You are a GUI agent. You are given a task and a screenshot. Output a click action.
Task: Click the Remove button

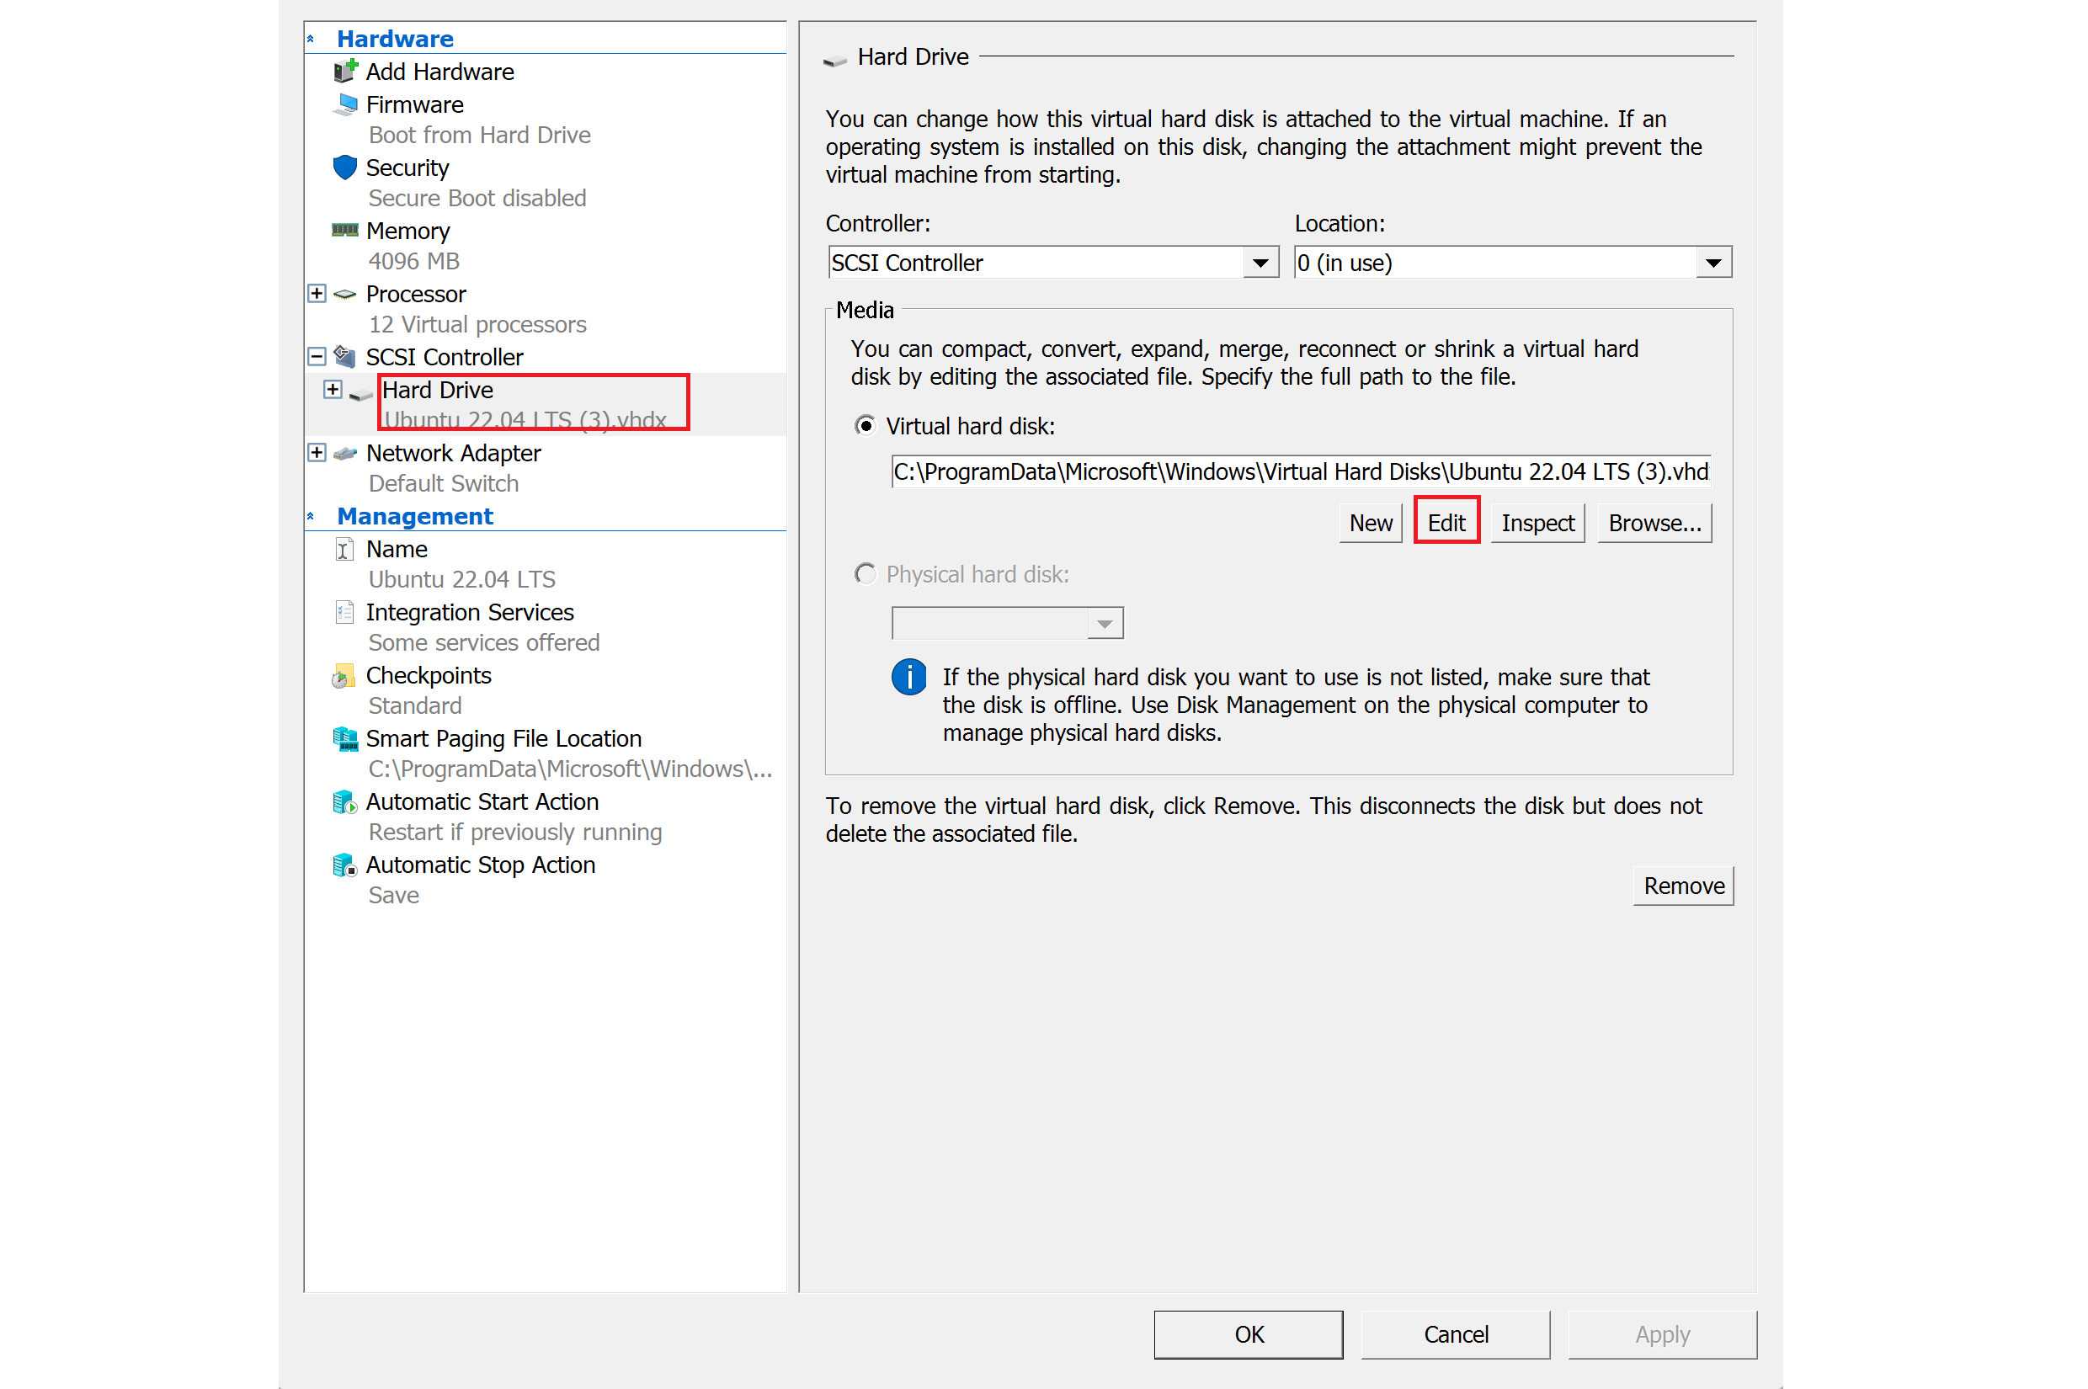(1682, 886)
